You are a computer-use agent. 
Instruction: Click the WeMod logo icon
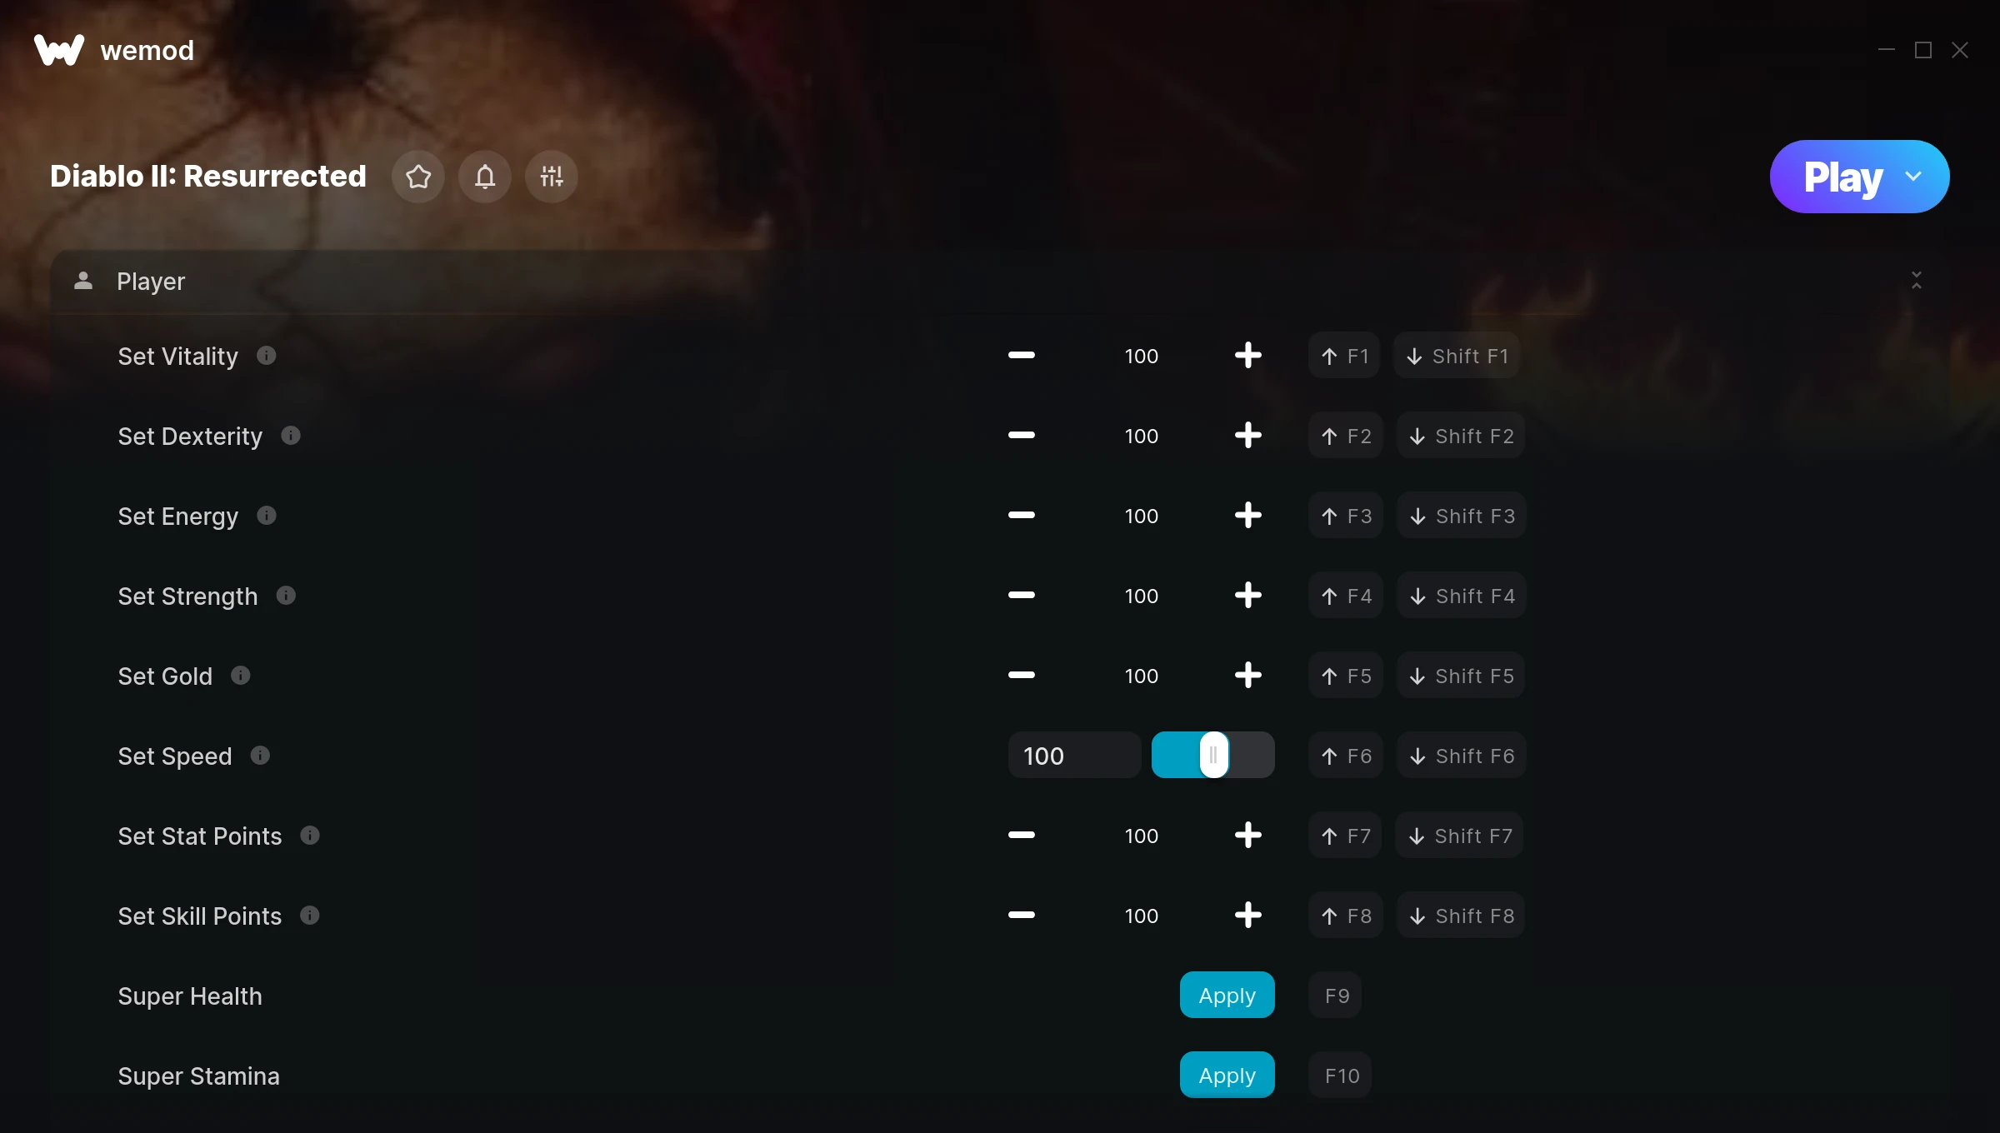[x=59, y=50]
